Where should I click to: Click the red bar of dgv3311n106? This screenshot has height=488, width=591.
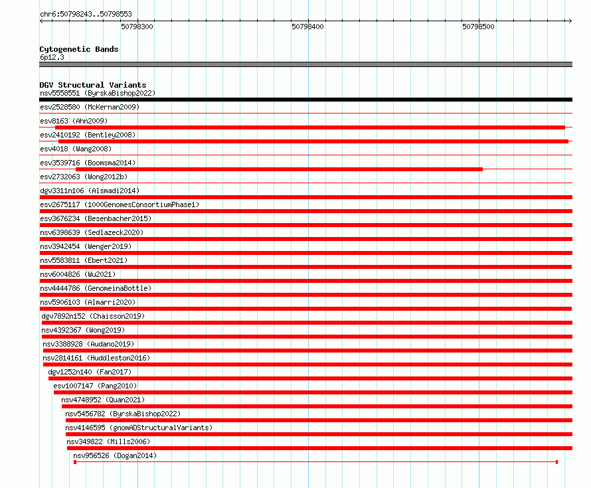tap(305, 197)
